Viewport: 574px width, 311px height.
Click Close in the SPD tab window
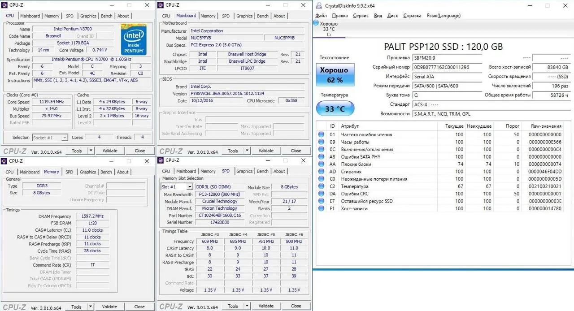click(x=296, y=306)
